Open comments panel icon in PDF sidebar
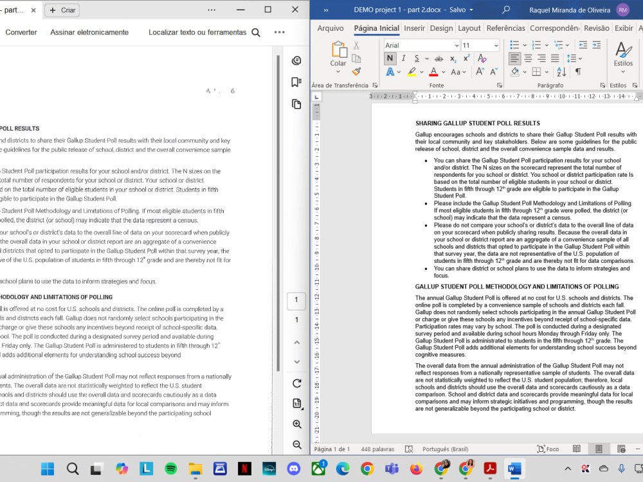This screenshot has height=482, width=643. (296, 60)
